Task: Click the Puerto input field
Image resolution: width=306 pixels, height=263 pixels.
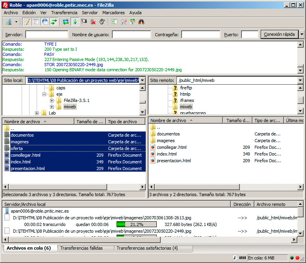Action: pos(250,34)
